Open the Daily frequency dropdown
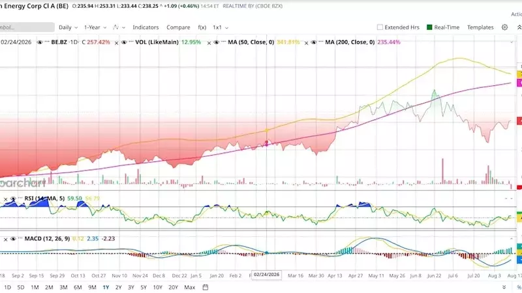The image size is (522, 293). 69,27
